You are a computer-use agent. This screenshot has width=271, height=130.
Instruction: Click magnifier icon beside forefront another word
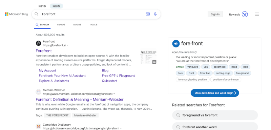(178, 127)
